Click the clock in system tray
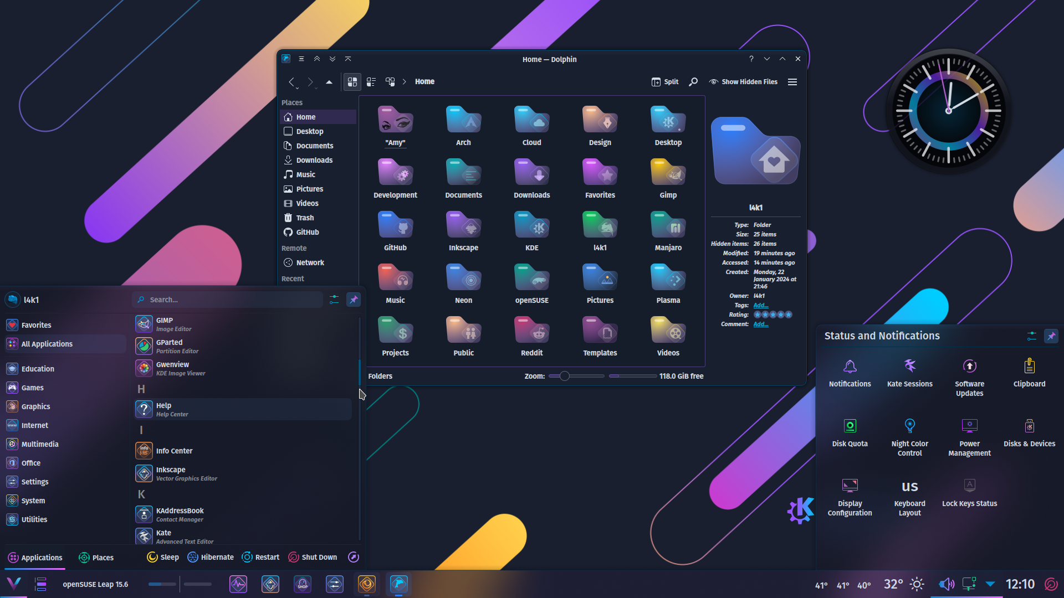This screenshot has width=1064, height=598. pyautogui.click(x=1020, y=584)
